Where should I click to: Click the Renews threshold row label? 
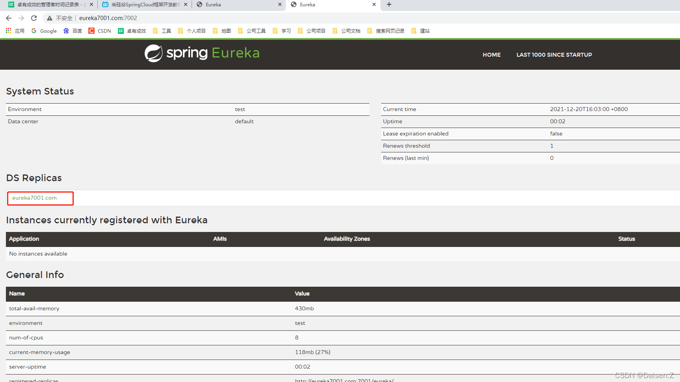(x=406, y=146)
